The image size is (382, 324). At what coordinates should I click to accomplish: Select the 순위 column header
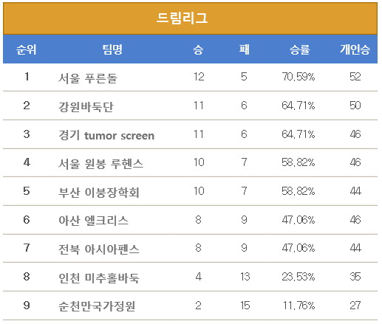[x=26, y=49]
